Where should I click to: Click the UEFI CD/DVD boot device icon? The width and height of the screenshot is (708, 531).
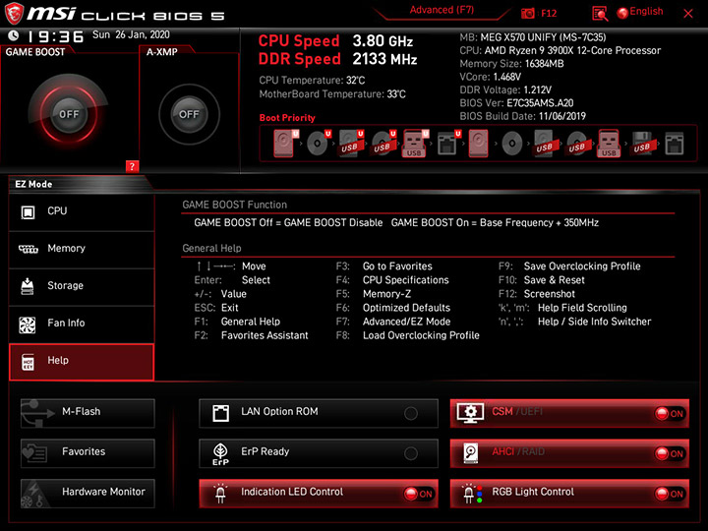point(319,144)
